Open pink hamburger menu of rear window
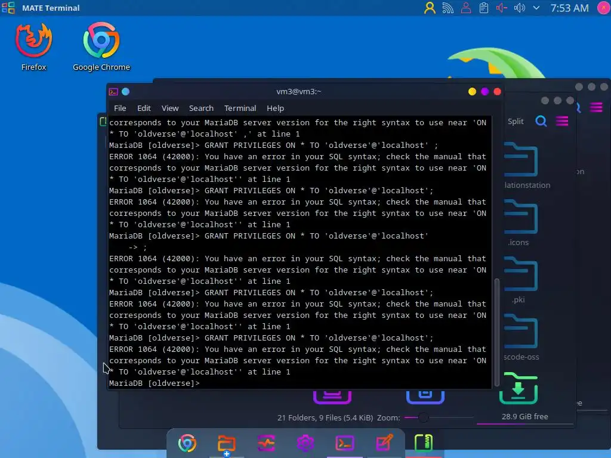The image size is (611, 458). pyautogui.click(x=596, y=107)
